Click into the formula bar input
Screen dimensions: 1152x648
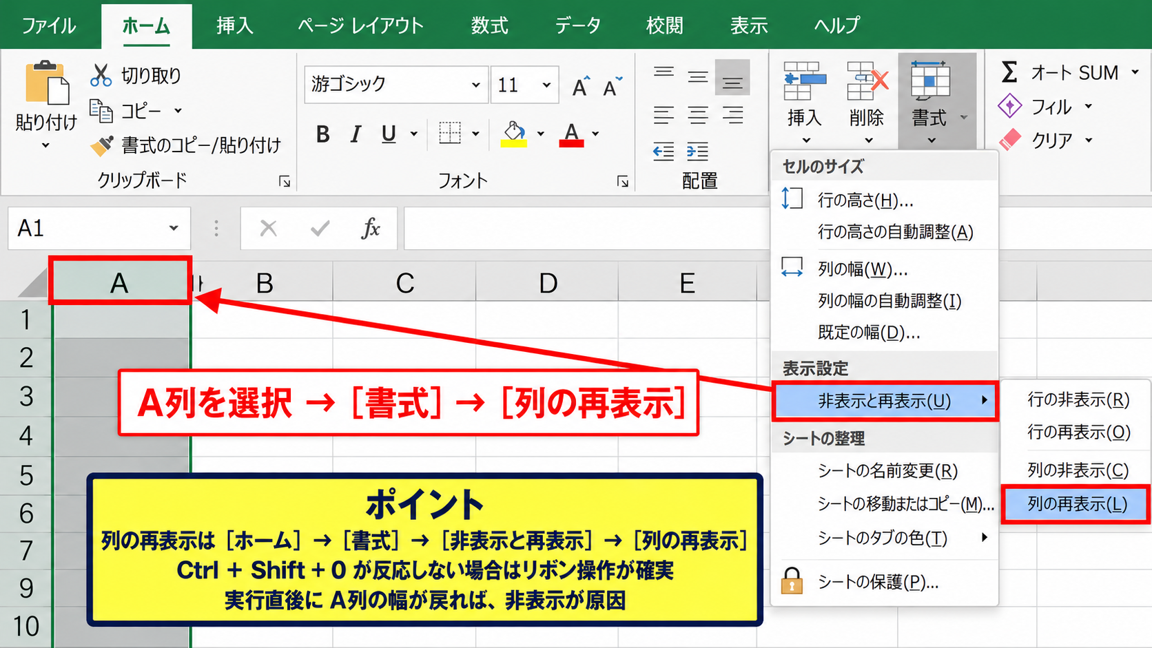[586, 228]
